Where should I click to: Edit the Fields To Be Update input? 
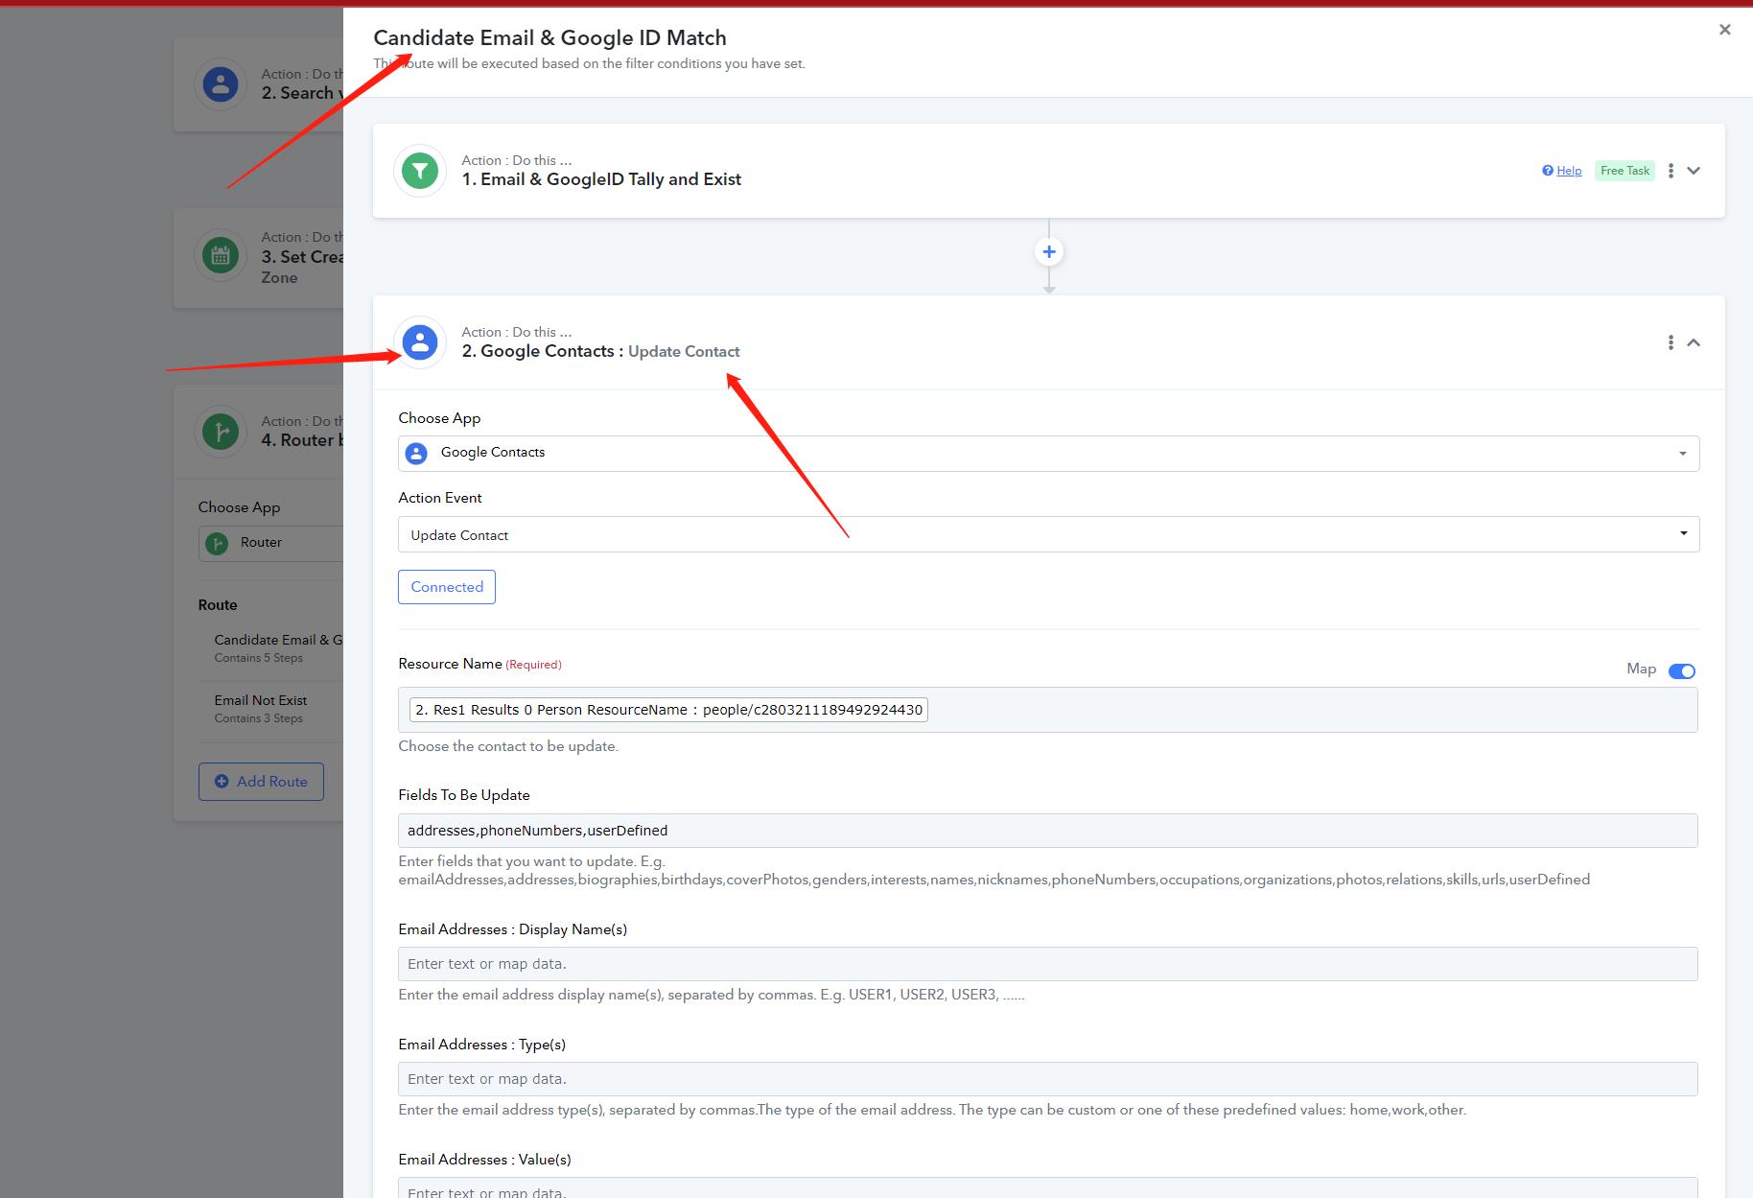(1047, 831)
